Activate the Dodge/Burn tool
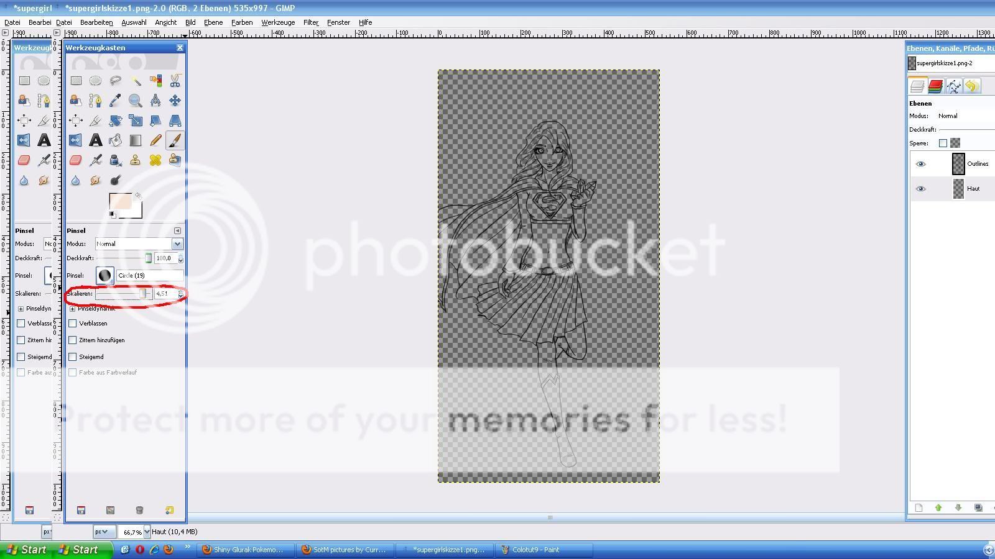The image size is (995, 559). point(116,180)
